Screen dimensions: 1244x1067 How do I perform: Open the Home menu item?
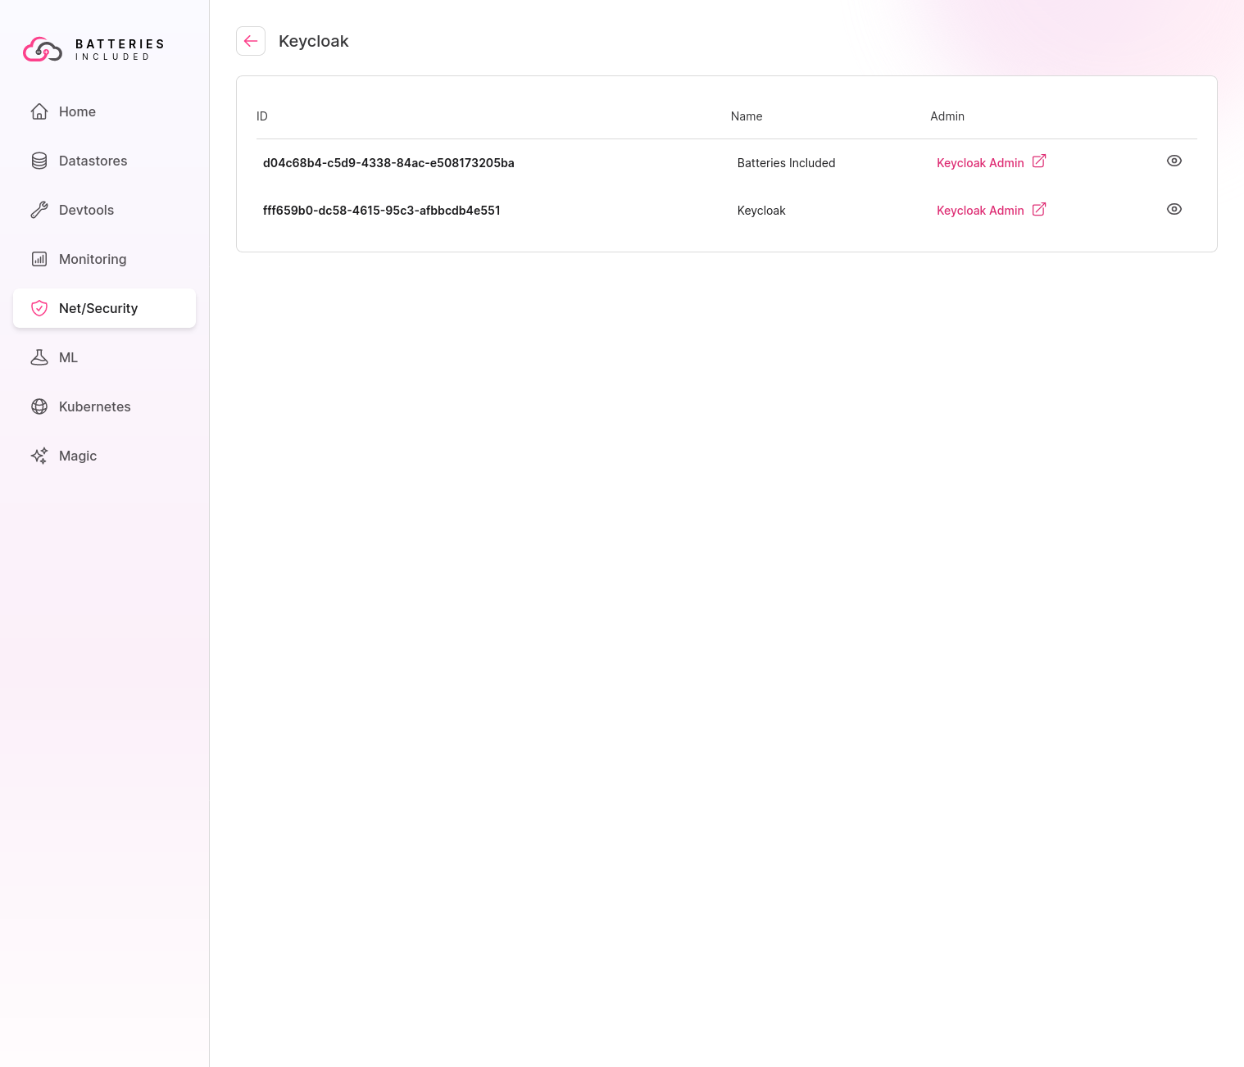pos(104,111)
